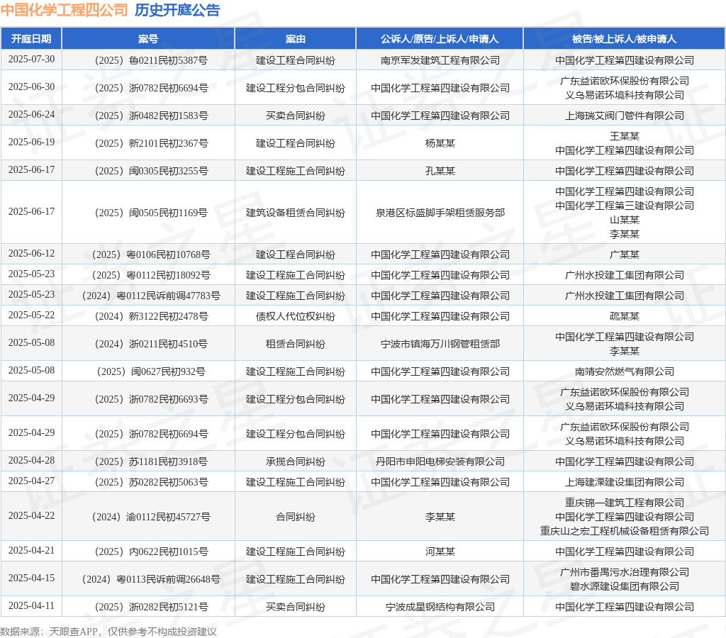This screenshot has height=638, width=726.
Task: Select case number (2025)内0622民初1015号
Action: [152, 552]
